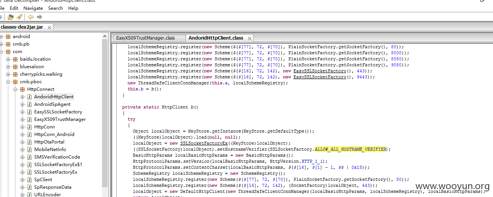Close the AndoridHttpClient.class tab
493x197 pixels.
click(249, 38)
